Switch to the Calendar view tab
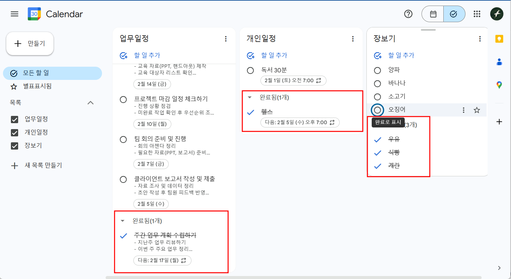The height and width of the screenshot is (279, 511). pos(432,14)
